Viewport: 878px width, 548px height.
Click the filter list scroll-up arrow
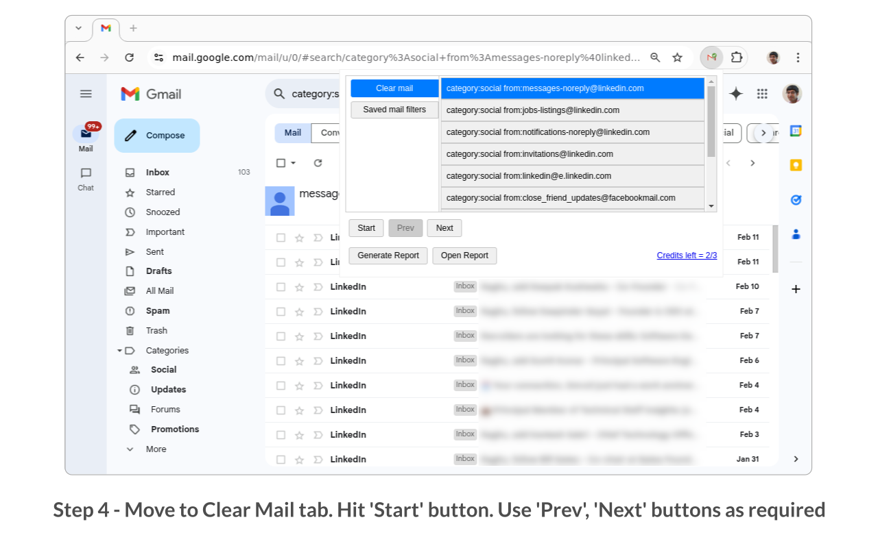(x=711, y=82)
